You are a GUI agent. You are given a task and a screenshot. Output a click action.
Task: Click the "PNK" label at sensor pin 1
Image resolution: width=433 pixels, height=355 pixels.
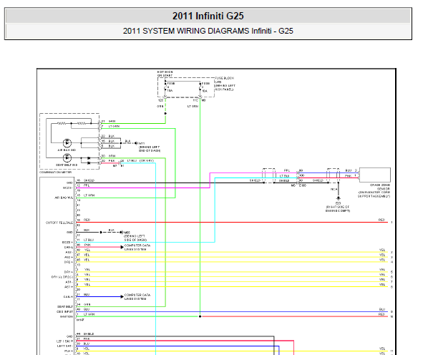point(348,175)
